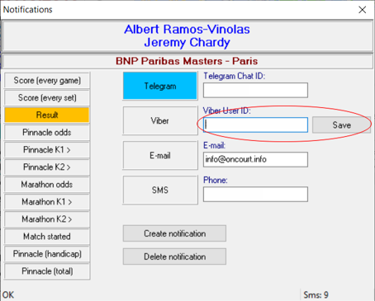Image resolution: width=375 pixels, height=301 pixels.
Task: Select SMS as notification channel
Action: click(160, 190)
